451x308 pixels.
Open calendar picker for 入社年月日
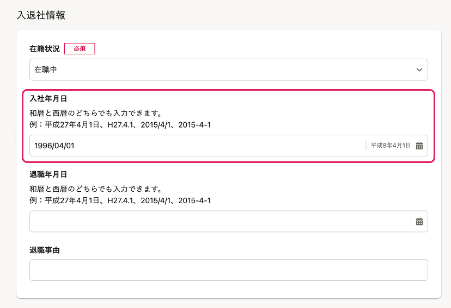[x=419, y=146]
